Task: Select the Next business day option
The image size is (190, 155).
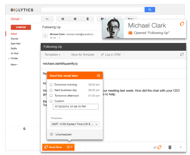Action: pyautogui.click(x=51, y=90)
